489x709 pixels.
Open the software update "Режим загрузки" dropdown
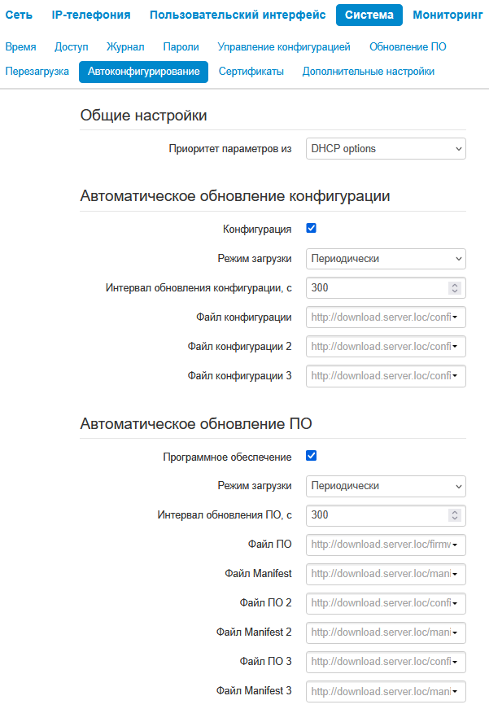click(386, 486)
